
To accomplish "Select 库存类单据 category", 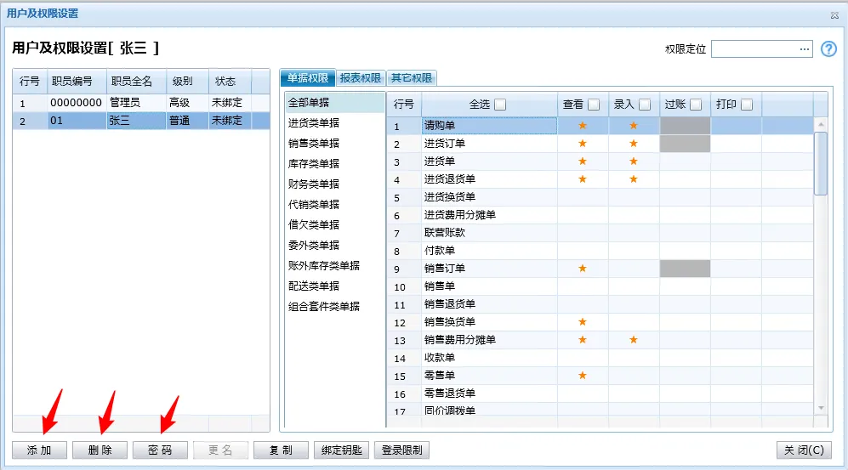I will 335,164.
